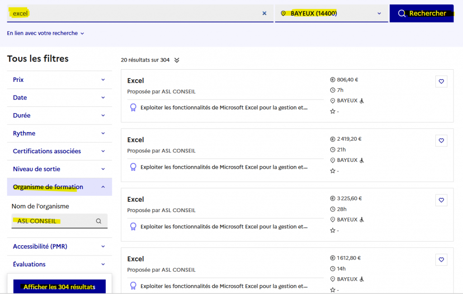The width and height of the screenshot is (463, 294).
Task: Favorite the 2 419,20 € Excel course
Action: (x=441, y=141)
